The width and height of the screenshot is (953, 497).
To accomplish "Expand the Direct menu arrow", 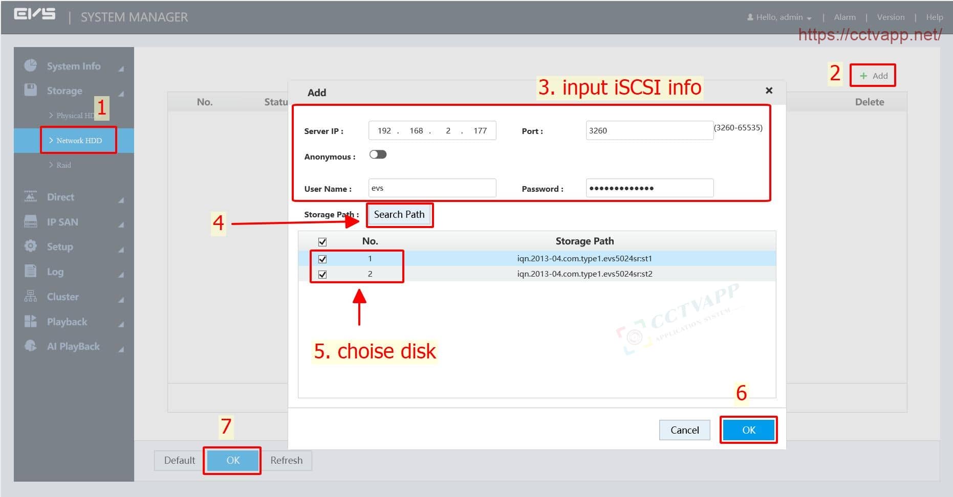I will (x=121, y=200).
